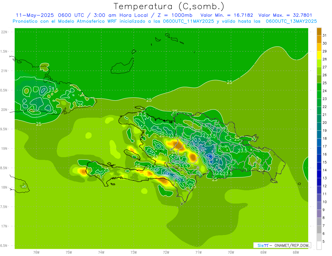The height and width of the screenshot is (256, 332).
Task: Click the "Valor Max. = 32.7801" text
Action: click(285, 15)
